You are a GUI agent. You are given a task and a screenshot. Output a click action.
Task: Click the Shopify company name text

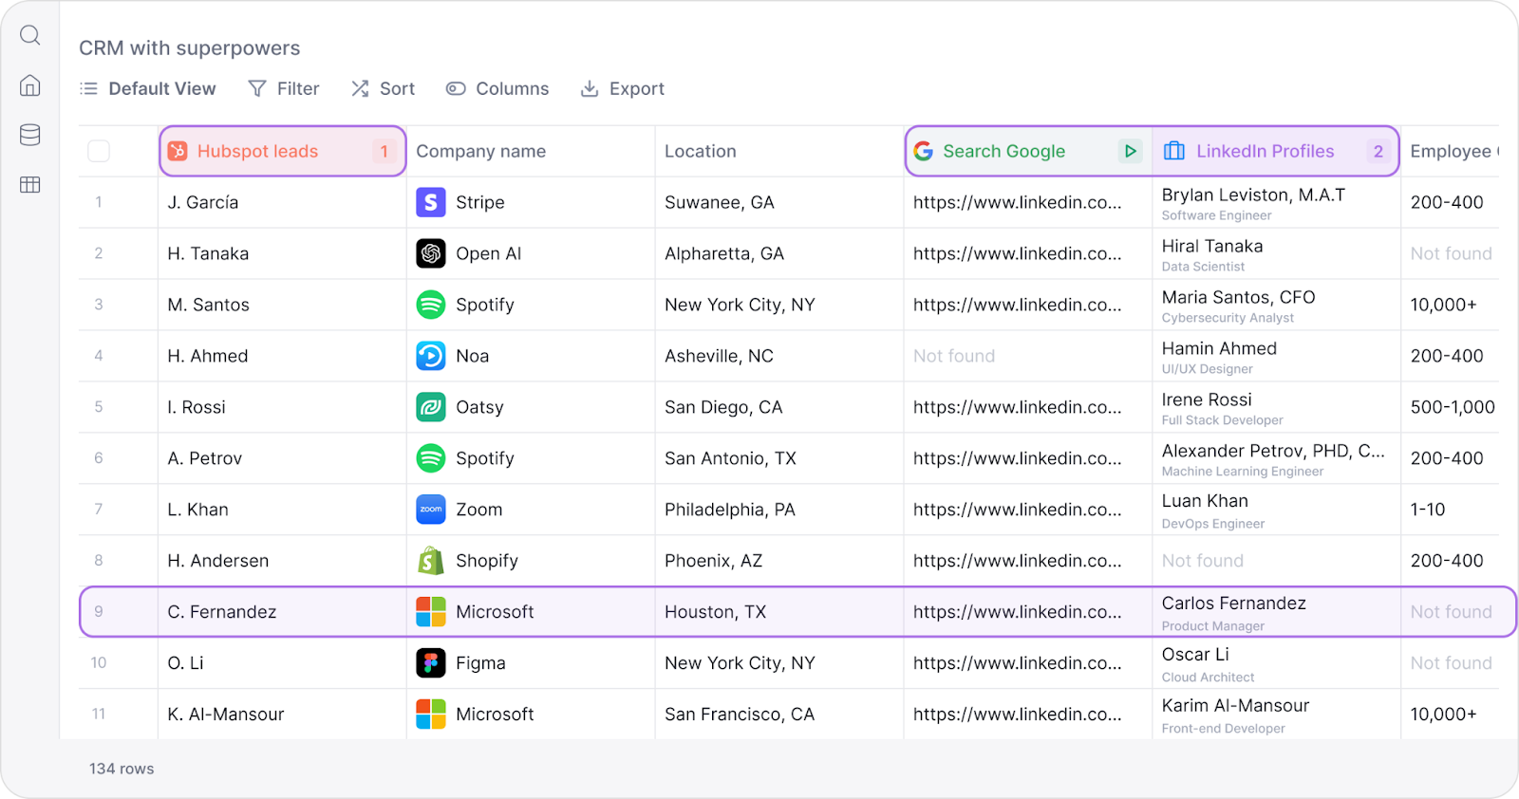click(x=487, y=561)
